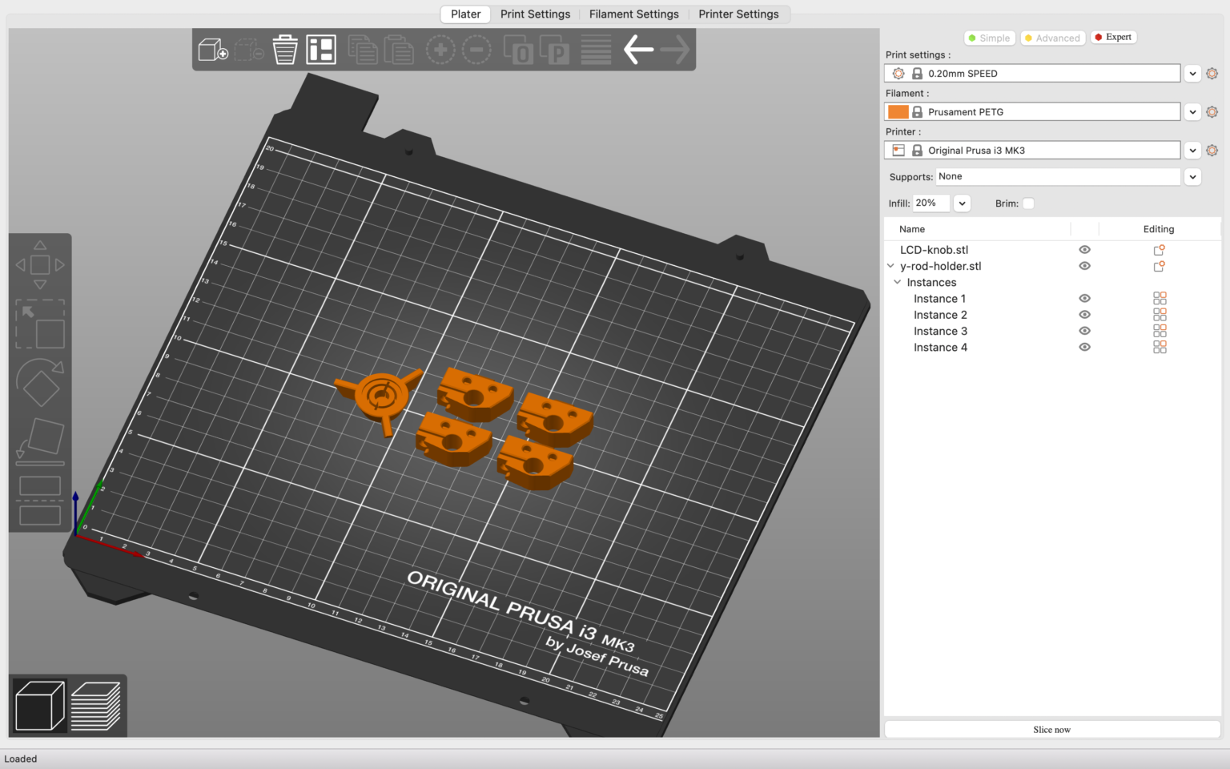Open the Supports dropdown
This screenshot has height=769, width=1230.
[1192, 176]
